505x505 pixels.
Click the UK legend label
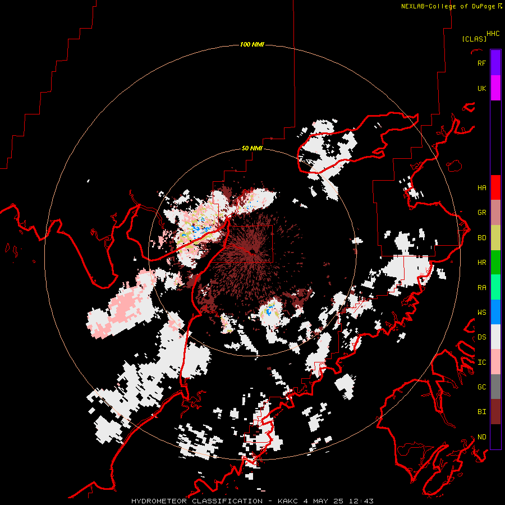click(481, 88)
